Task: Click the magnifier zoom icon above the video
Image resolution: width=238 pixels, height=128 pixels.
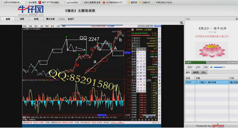Action: pyautogui.click(x=181, y=23)
